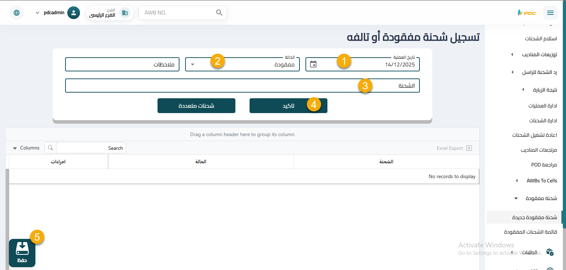Click the ملاحظات notes field
566x270 pixels.
122,64
